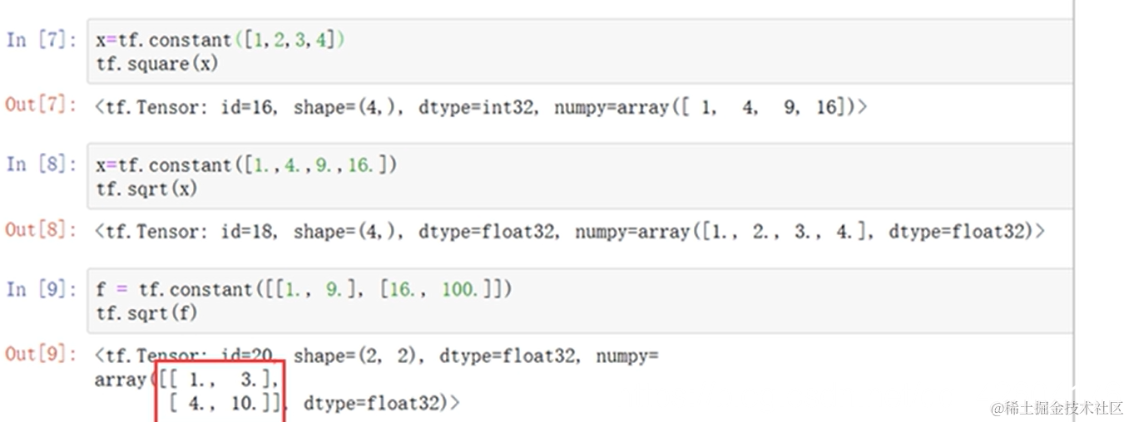
Task: Click the line 'x=tf.constant([1.,4.,9.,16.])'
Action: click(x=246, y=164)
